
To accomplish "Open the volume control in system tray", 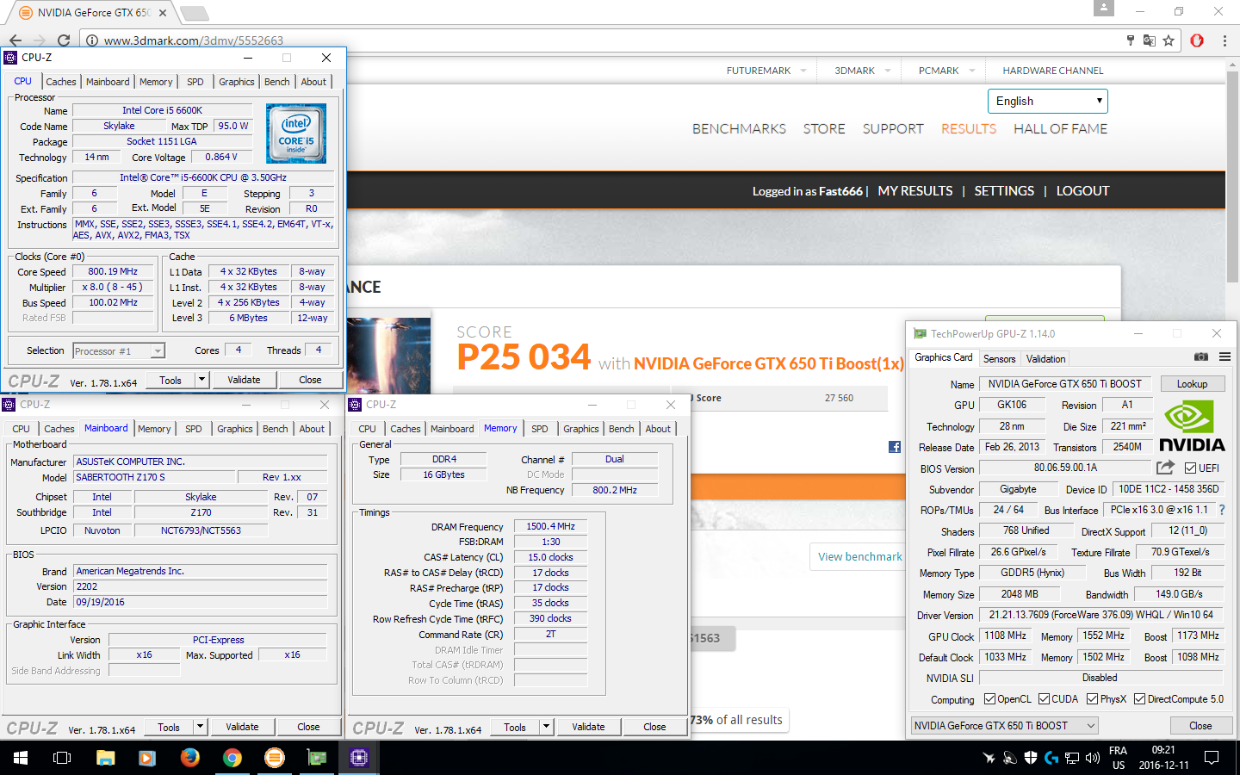I will pos(1093,758).
